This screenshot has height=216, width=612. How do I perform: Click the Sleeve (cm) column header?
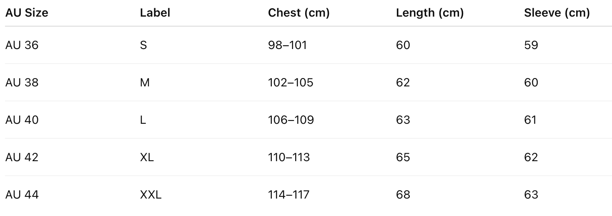557,13
